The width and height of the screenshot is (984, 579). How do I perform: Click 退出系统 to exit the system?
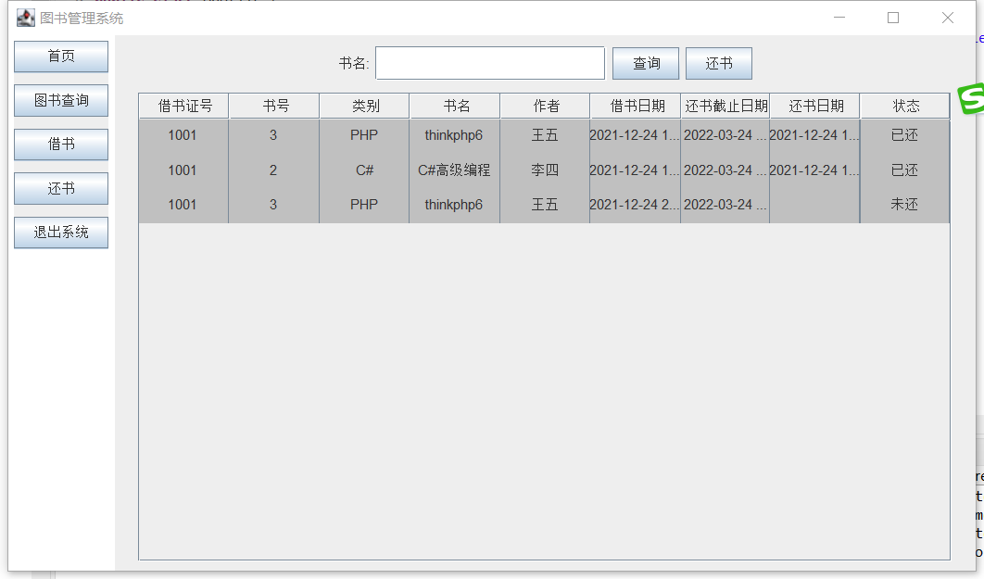(60, 233)
